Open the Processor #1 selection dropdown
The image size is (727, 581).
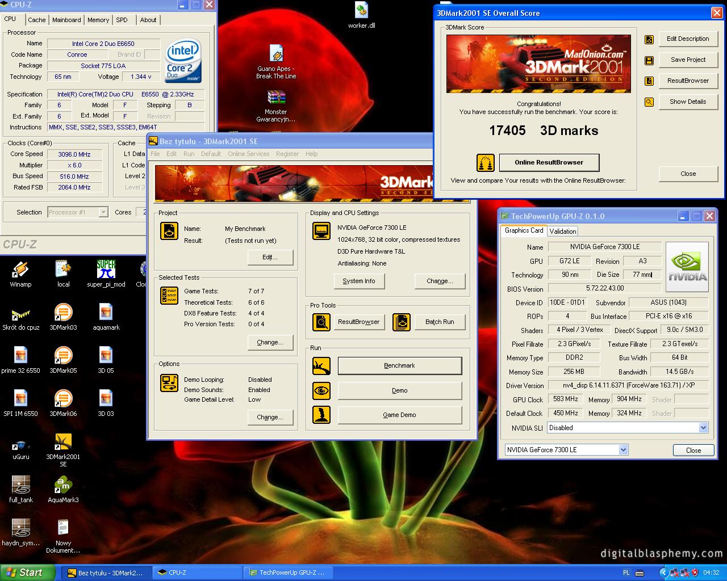coord(103,212)
